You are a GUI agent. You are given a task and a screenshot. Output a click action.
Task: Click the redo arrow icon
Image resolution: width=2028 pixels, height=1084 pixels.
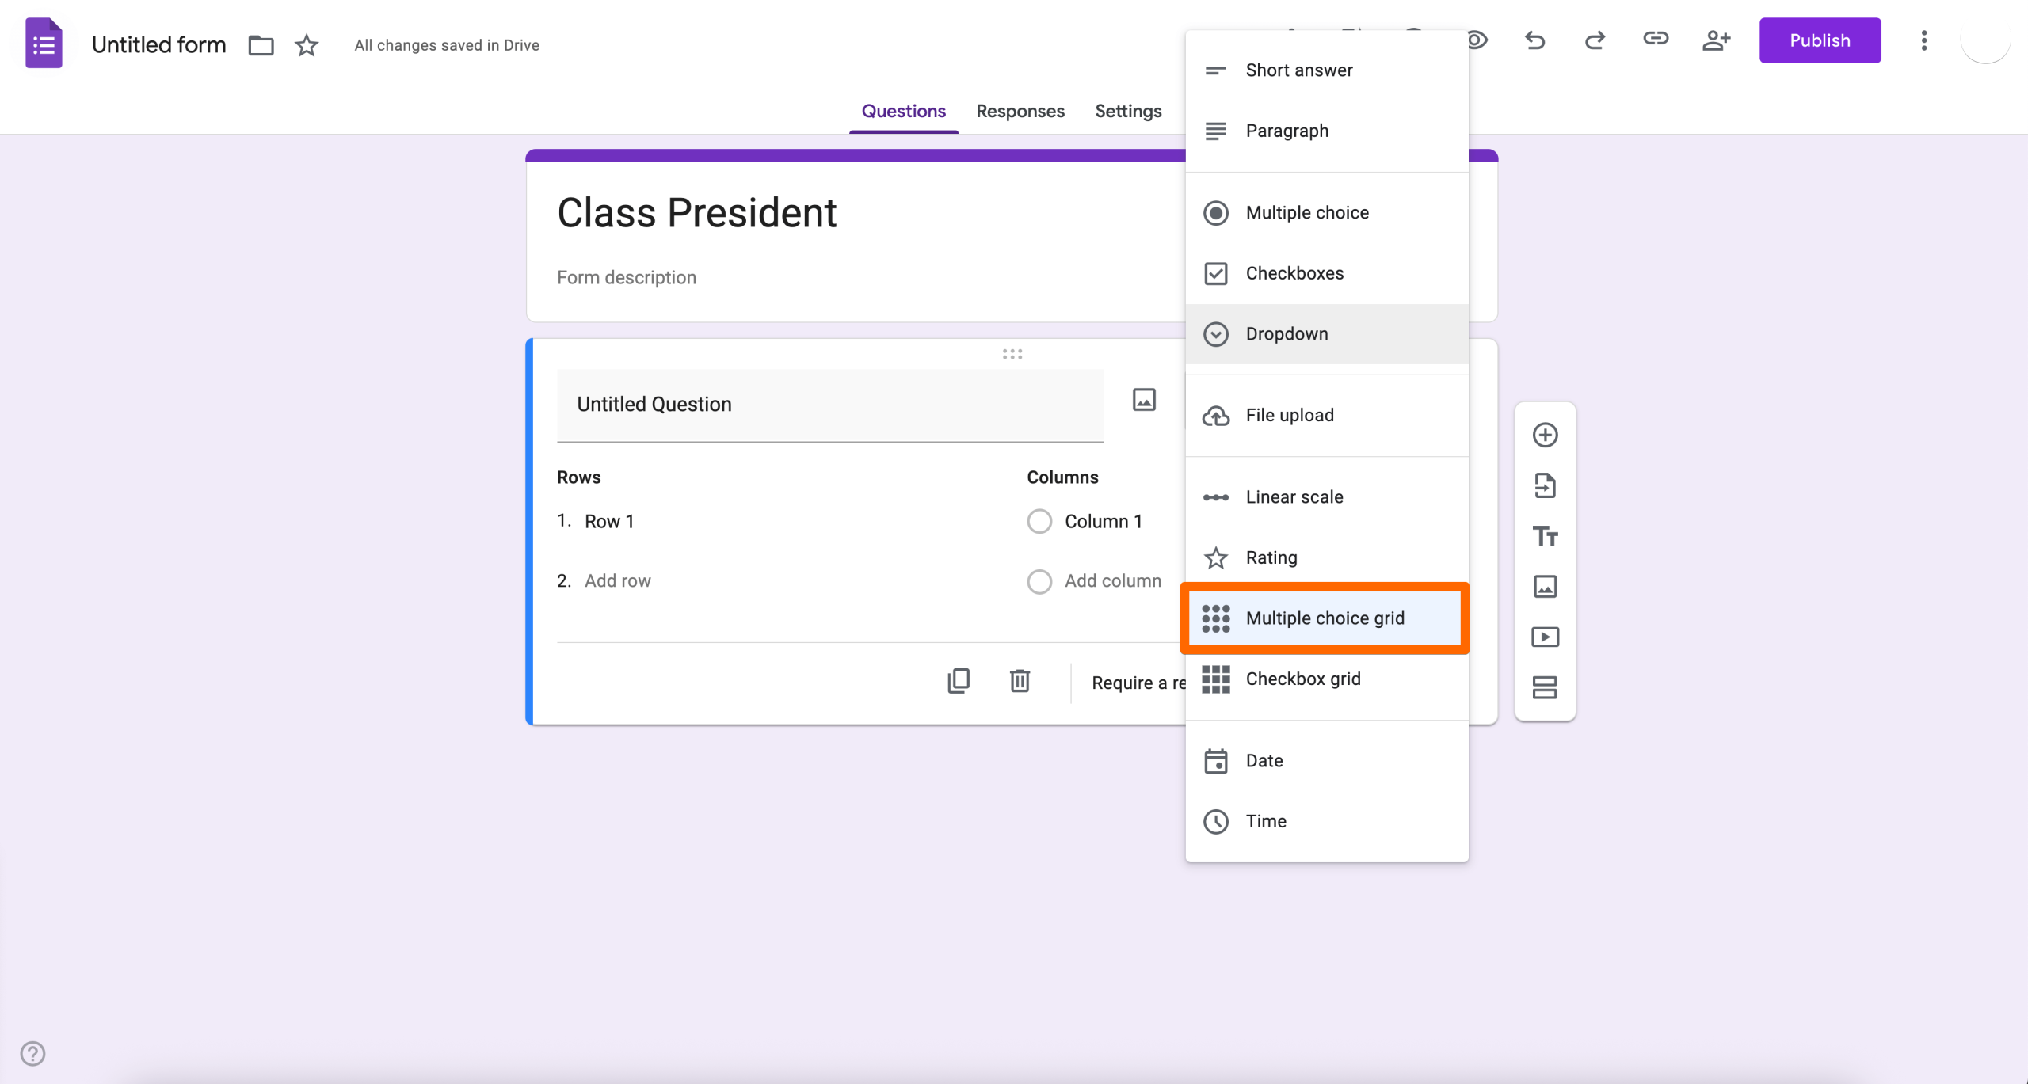point(1595,40)
